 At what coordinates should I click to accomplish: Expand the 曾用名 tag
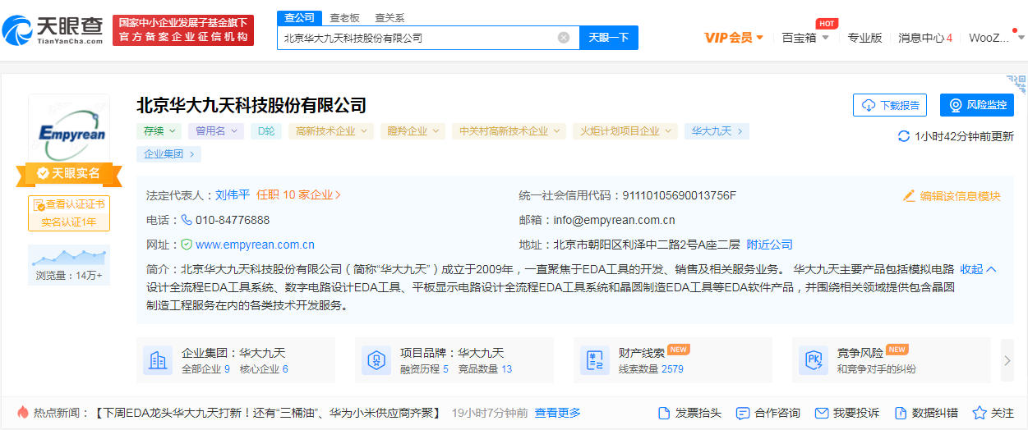click(216, 131)
